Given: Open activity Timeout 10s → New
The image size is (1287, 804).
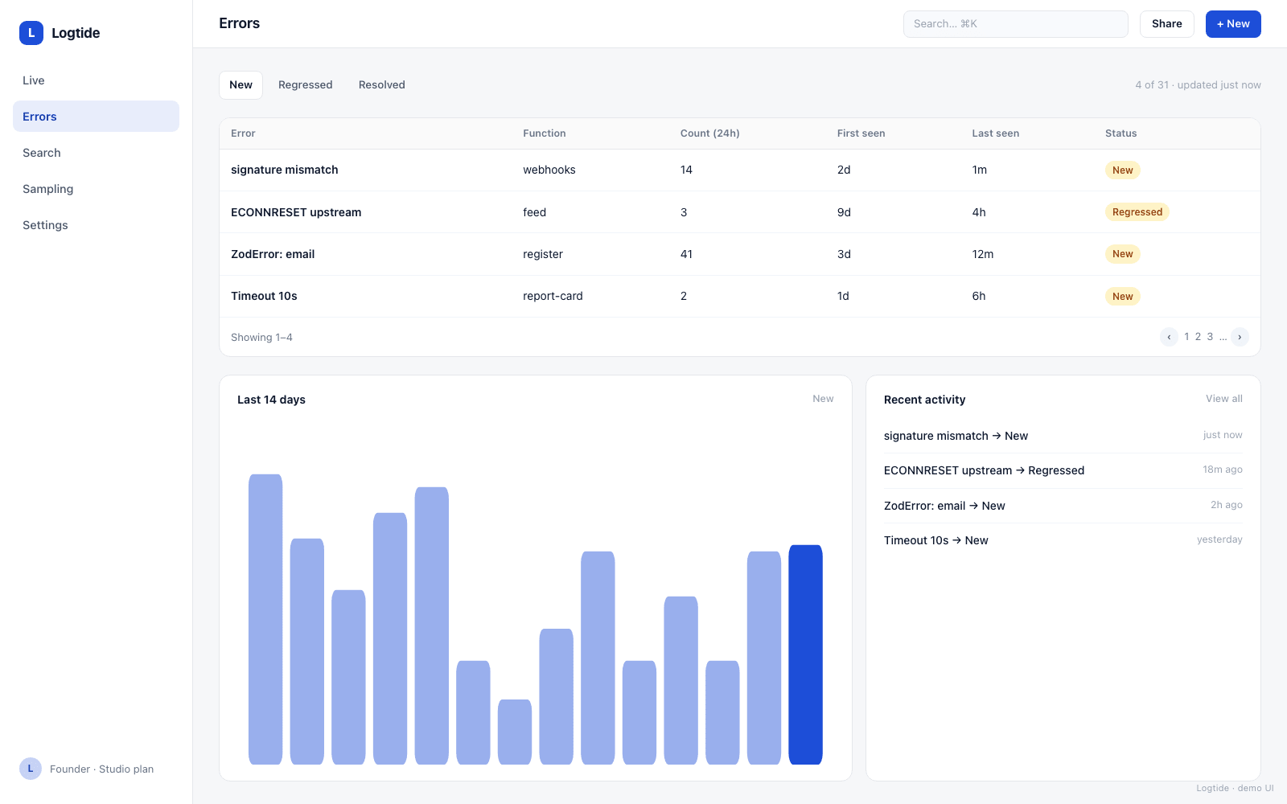Looking at the screenshot, I should [1063, 540].
